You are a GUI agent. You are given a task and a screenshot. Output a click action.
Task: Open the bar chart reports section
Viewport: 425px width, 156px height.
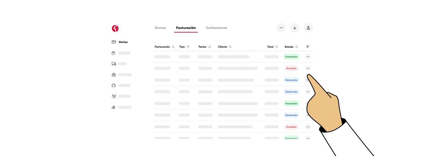(114, 107)
